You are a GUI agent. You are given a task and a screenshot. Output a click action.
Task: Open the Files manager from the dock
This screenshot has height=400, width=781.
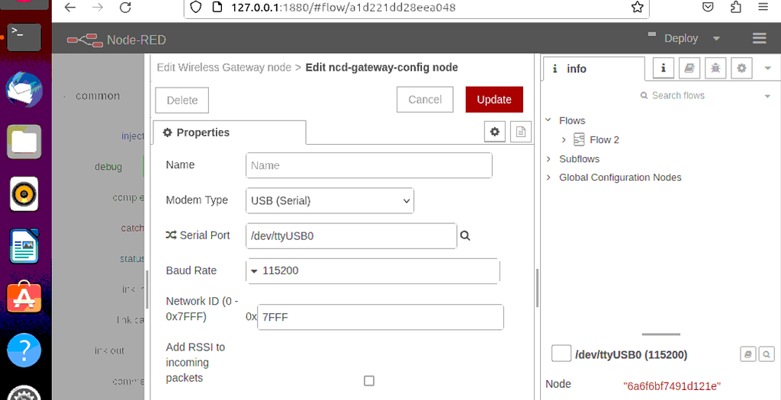tap(24, 142)
